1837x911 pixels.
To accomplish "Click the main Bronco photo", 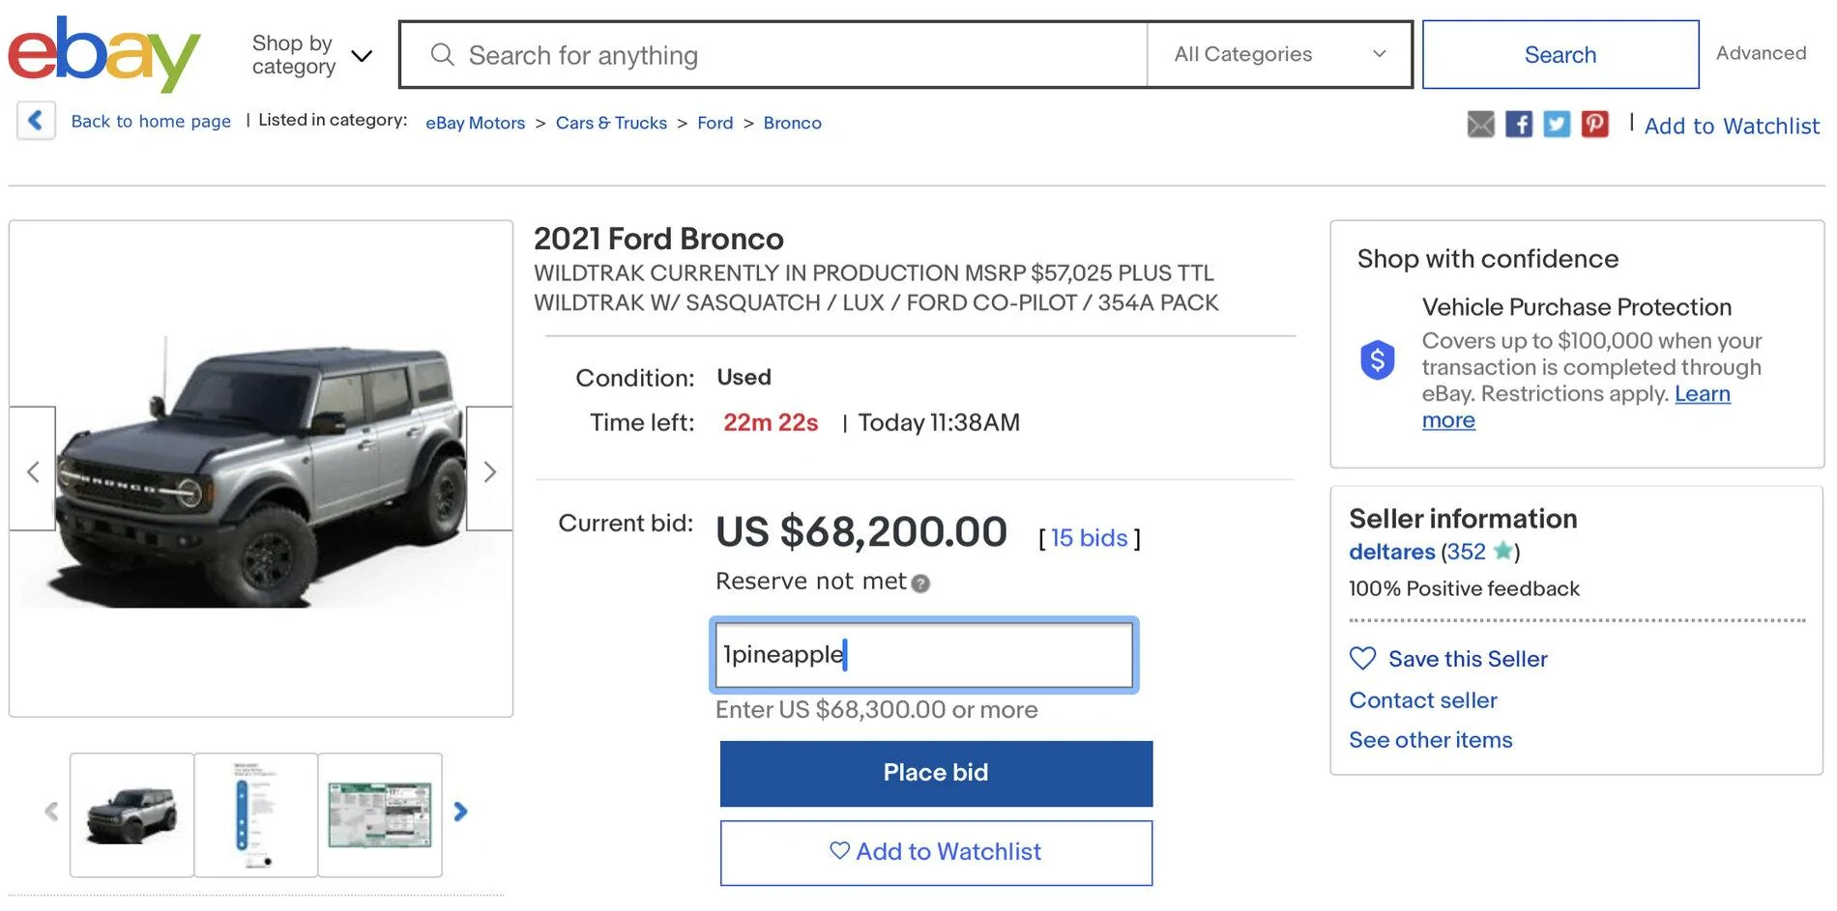I will point(261,470).
